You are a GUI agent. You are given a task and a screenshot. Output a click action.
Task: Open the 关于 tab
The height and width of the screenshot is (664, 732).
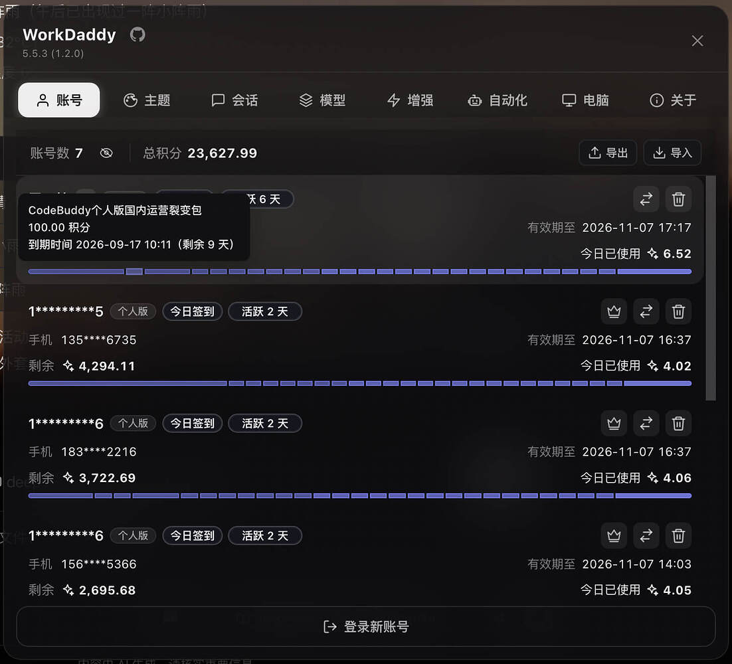point(673,100)
